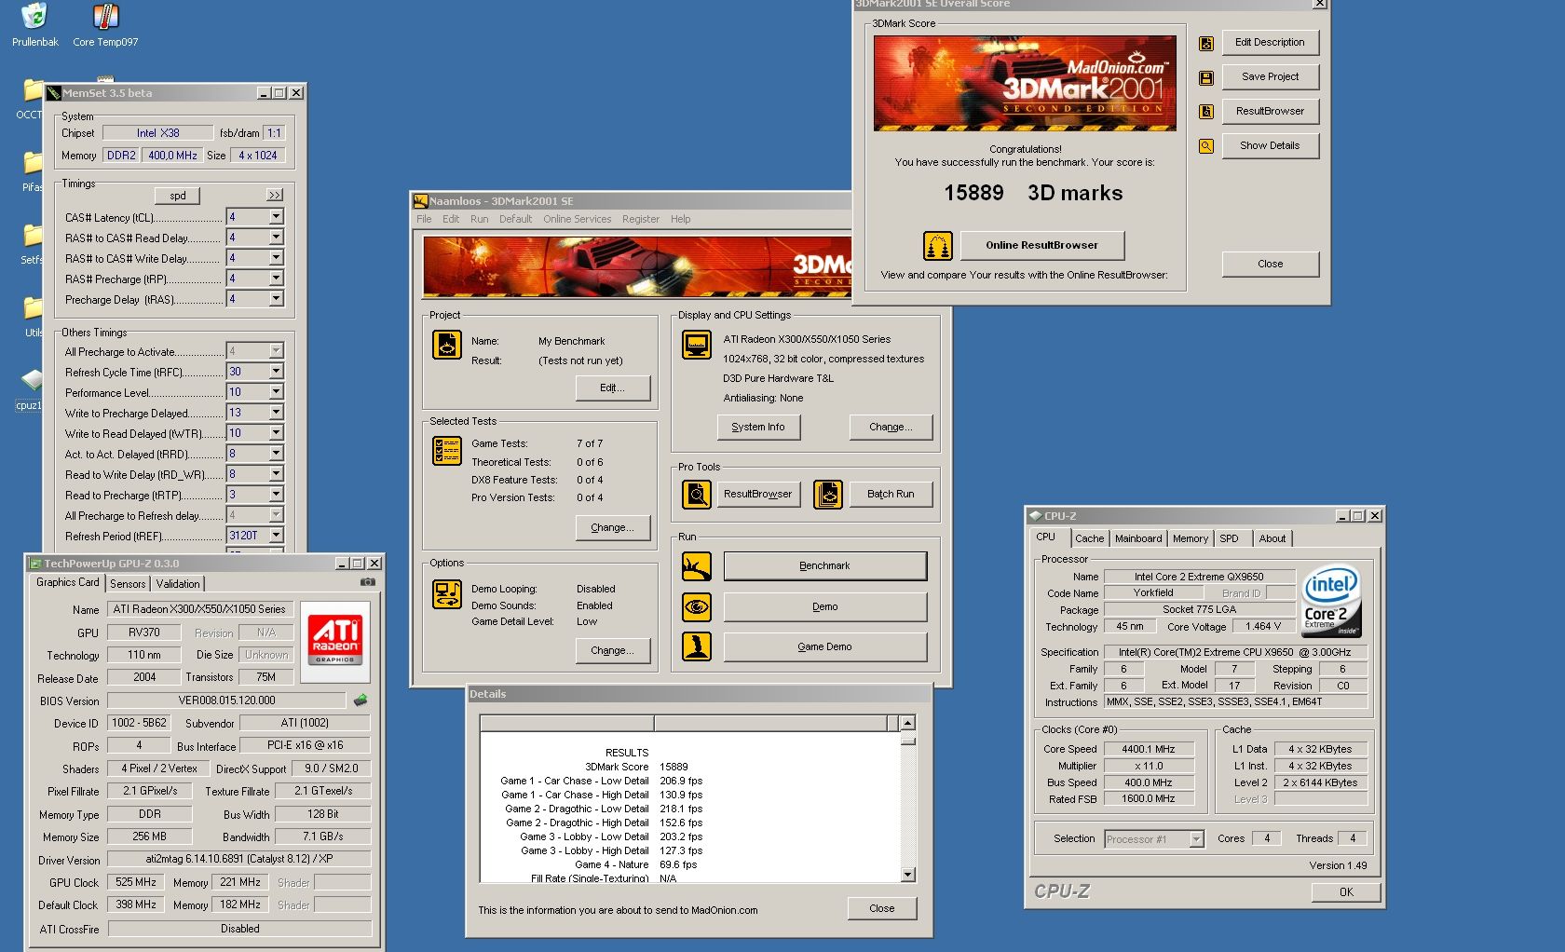Click the Pro Tools ResultBrowser magnifier icon
Screen dimensions: 1565x952
point(697,495)
